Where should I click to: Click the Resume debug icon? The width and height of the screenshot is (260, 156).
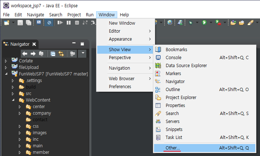pyautogui.click(x=60, y=22)
